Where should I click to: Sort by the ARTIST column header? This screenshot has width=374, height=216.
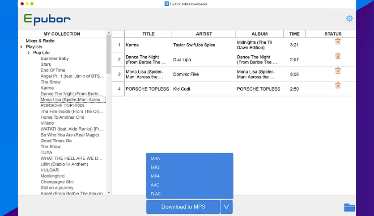coord(204,34)
